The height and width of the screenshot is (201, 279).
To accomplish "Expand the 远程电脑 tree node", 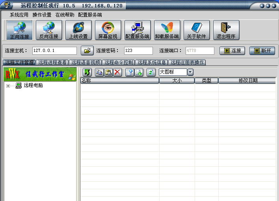I will coord(8,86).
